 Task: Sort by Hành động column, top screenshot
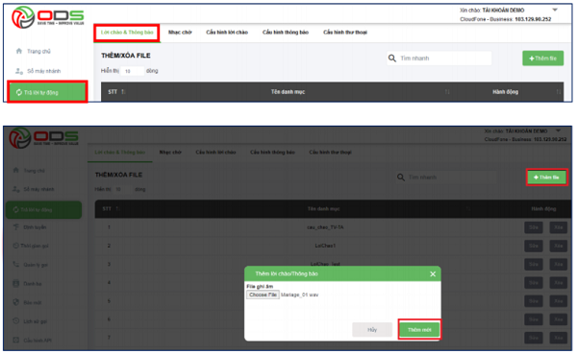pyautogui.click(x=559, y=92)
